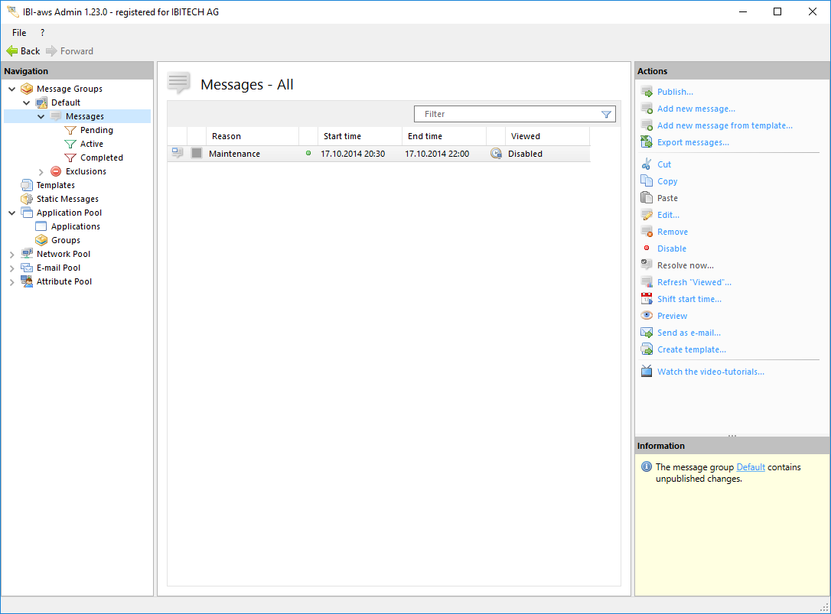Image resolution: width=831 pixels, height=614 pixels.
Task: Click into the Filter text field
Action: [505, 114]
